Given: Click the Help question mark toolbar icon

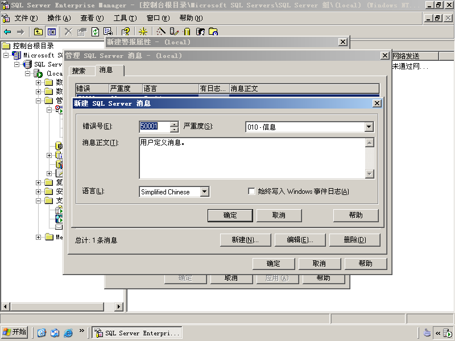Looking at the screenshot, I should coord(125,32).
